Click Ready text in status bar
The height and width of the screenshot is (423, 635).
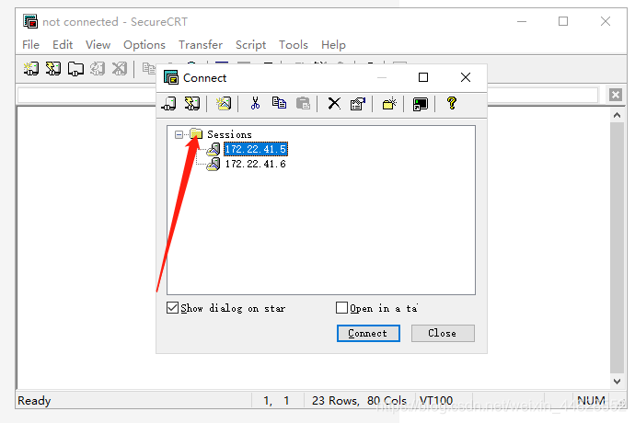[34, 400]
